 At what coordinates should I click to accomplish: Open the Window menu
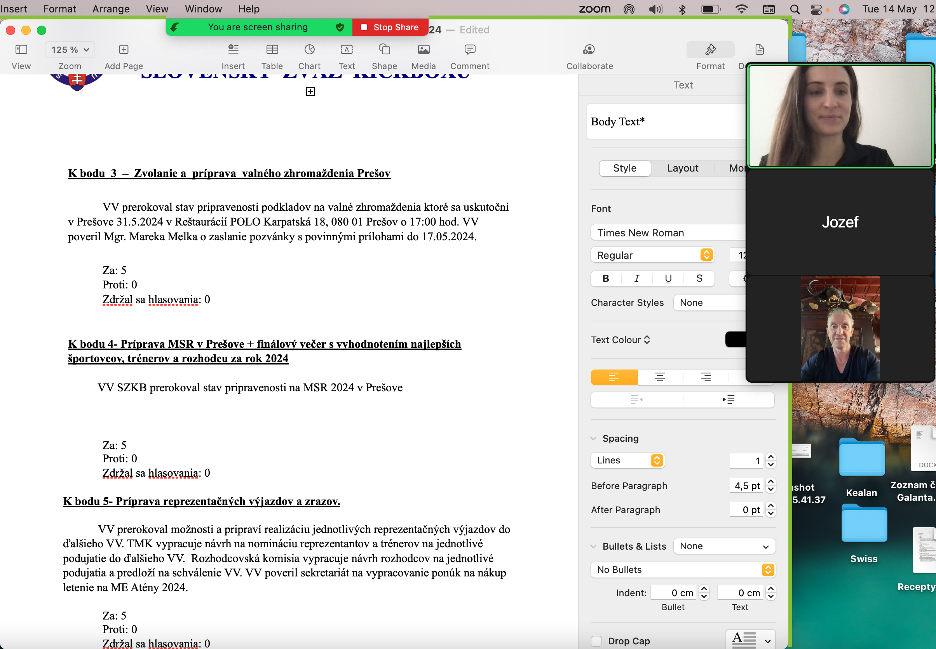[x=203, y=9]
